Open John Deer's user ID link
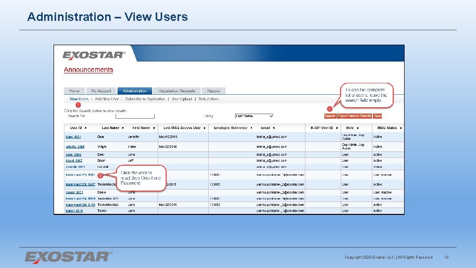Screen dimensions: 476x268 73,155
